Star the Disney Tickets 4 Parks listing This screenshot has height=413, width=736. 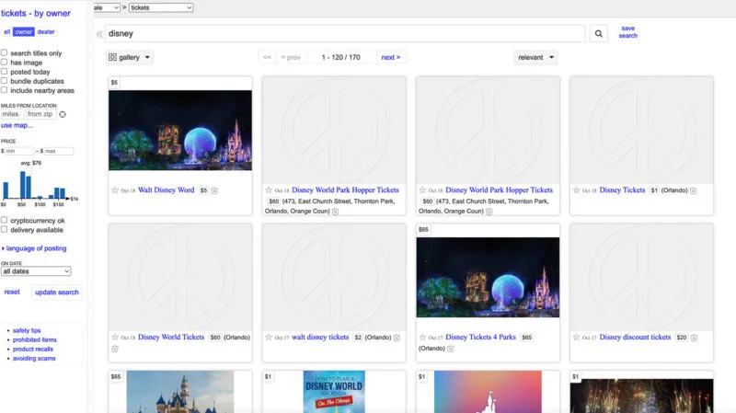click(422, 337)
